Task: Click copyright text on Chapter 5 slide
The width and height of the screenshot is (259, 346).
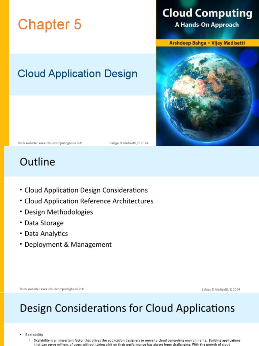Action: click(129, 143)
